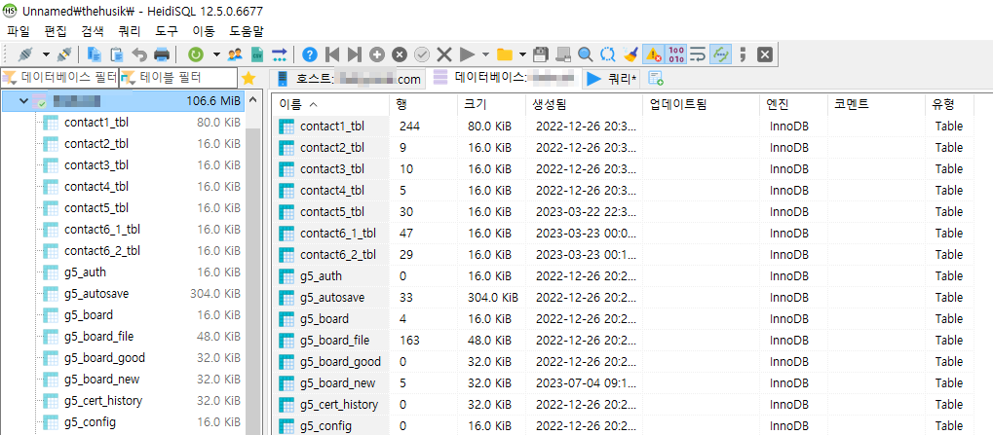Switch to the 쿼리* tab
The image size is (993, 435).
click(x=612, y=79)
